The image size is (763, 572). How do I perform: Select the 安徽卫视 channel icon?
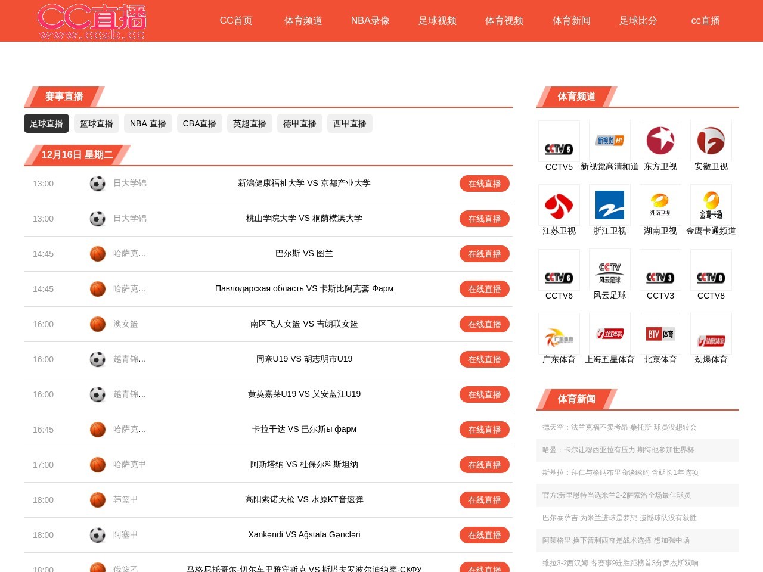coord(711,141)
